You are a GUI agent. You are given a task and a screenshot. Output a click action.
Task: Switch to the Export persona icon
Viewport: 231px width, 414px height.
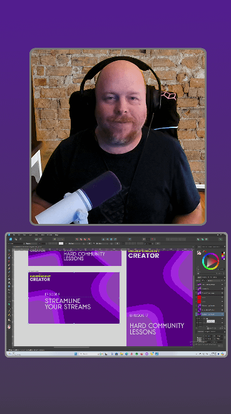[21, 239]
